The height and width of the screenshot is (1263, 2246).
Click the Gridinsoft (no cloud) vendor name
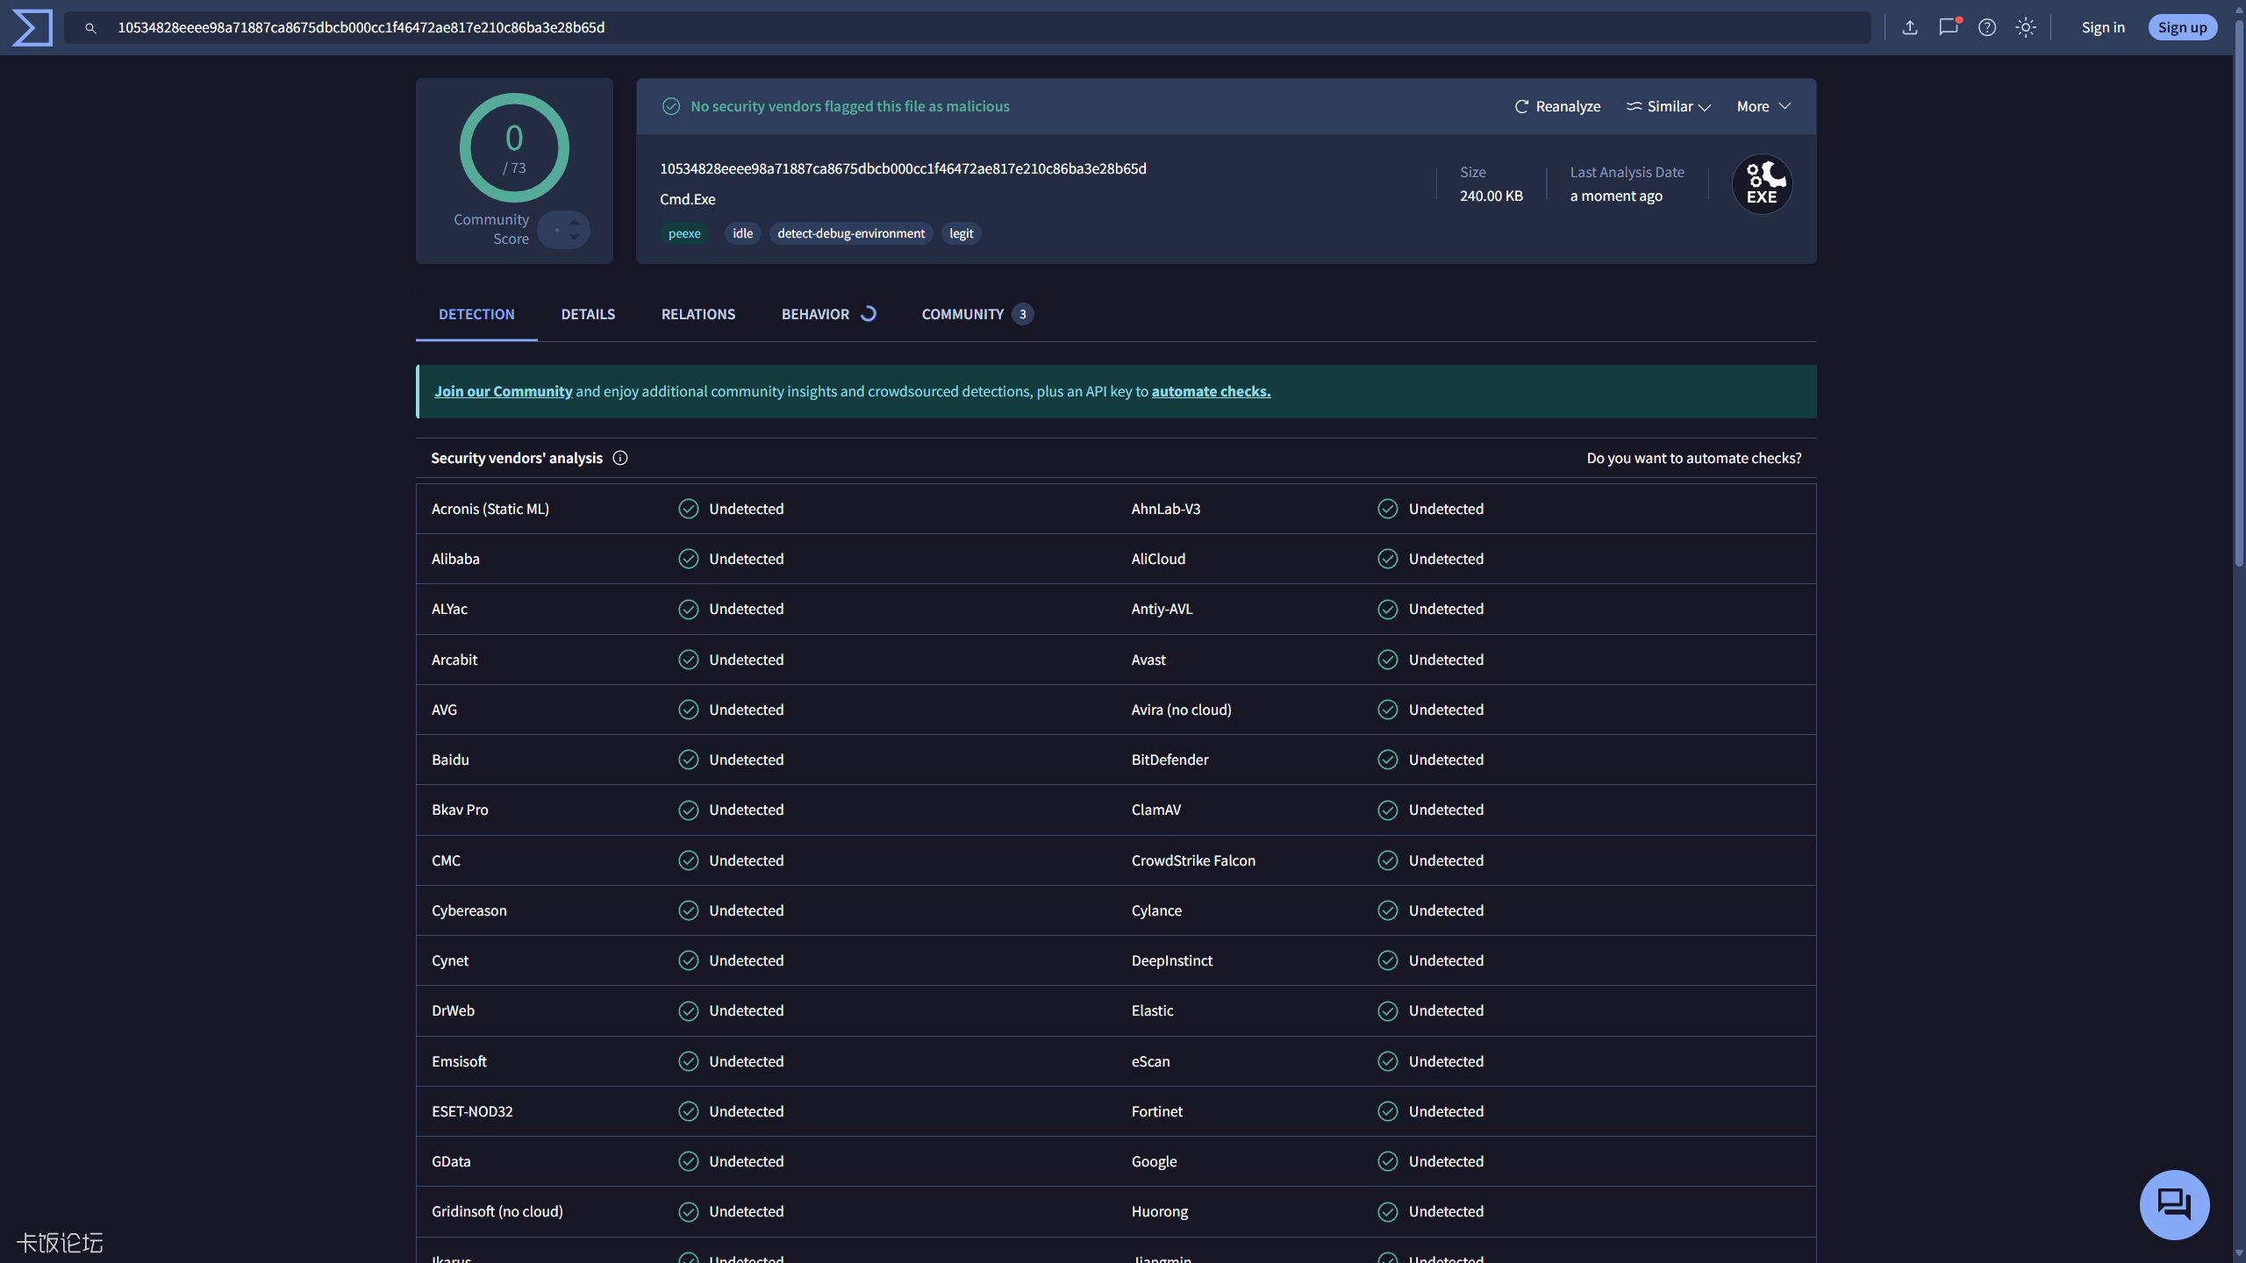pos(497,1211)
